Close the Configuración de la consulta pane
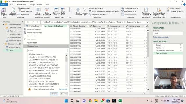Screen dimensions: 186x104 [x=182, y=23]
